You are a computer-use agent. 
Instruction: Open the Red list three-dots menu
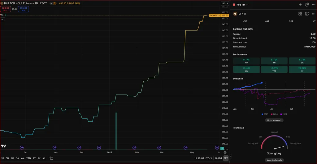314,5
